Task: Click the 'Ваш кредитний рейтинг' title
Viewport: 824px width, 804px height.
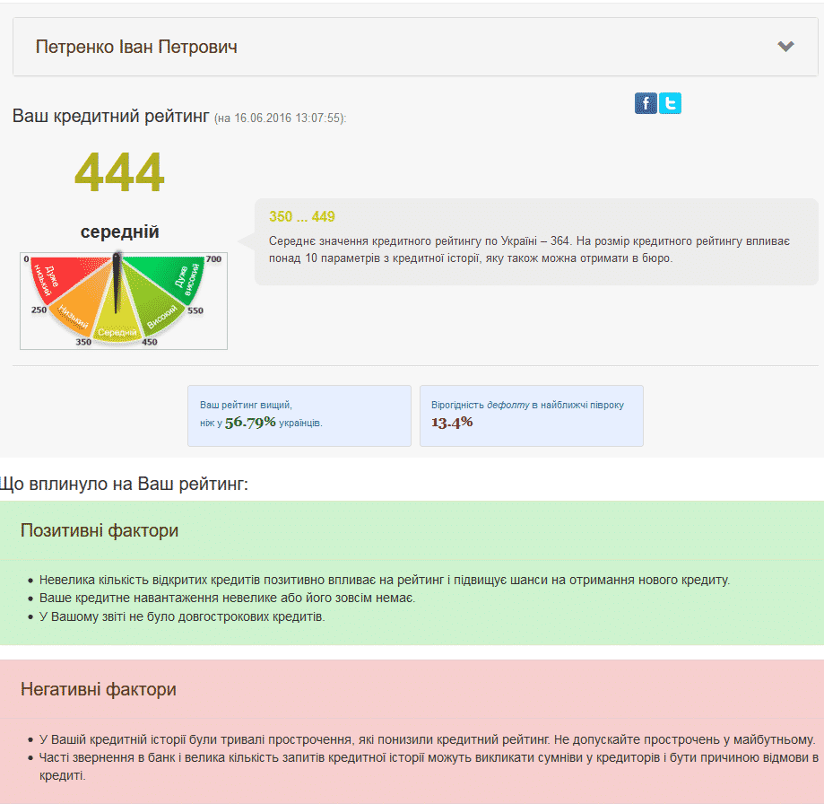Action: coord(110,117)
